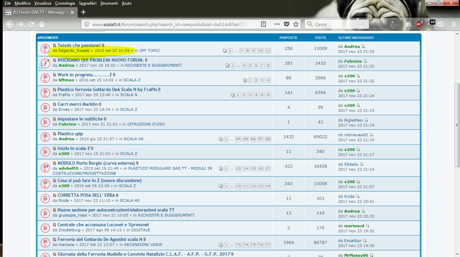Open the browser home page
Screen dimensions: 460x257
pyautogui.click(x=42, y=24)
